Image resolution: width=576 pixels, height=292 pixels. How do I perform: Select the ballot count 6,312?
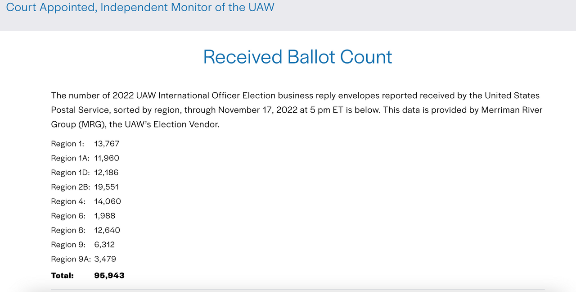tap(104, 245)
